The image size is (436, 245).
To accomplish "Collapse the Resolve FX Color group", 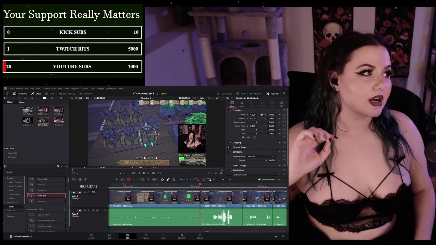I will tap(65, 209).
